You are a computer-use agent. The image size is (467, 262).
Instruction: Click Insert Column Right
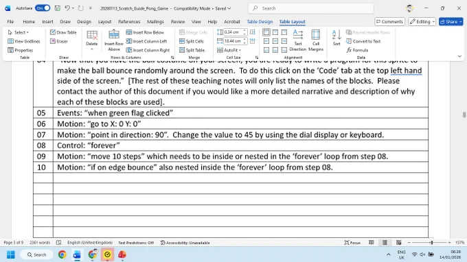[x=148, y=50]
